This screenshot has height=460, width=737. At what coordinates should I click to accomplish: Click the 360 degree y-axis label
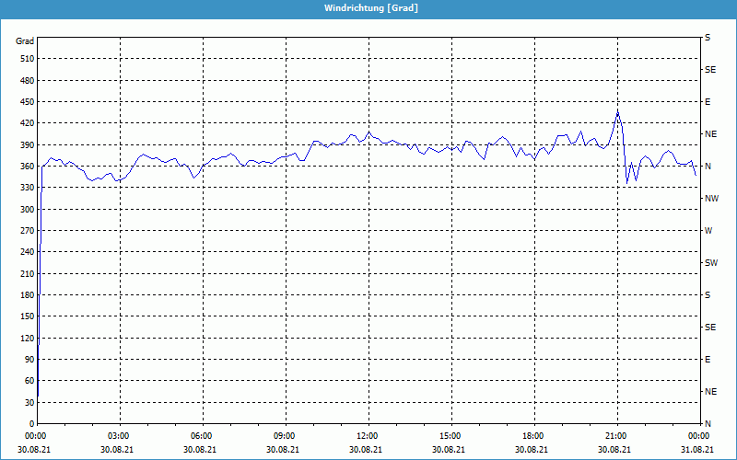[x=25, y=167]
